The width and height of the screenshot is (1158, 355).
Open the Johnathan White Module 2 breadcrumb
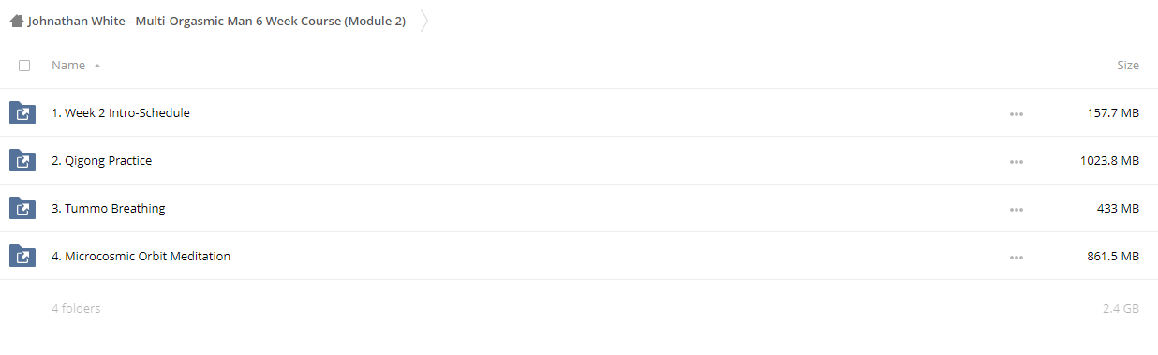coord(216,21)
